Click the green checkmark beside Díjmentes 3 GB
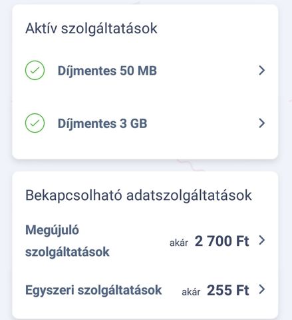Image resolution: width=292 pixels, height=320 pixels. point(35,123)
